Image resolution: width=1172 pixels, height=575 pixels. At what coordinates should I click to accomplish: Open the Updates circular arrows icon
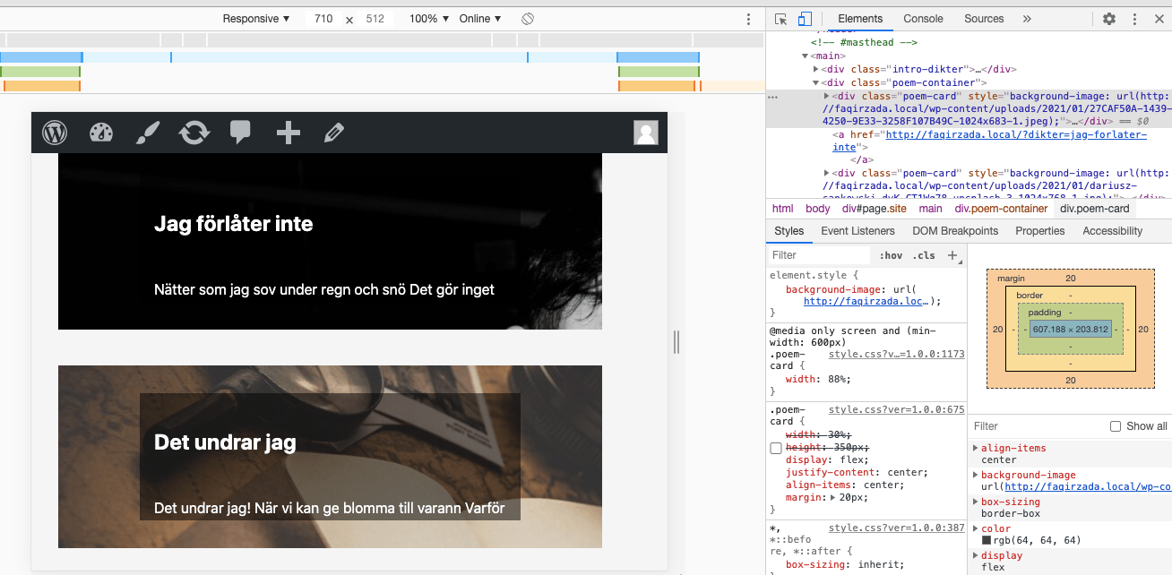coord(194,133)
